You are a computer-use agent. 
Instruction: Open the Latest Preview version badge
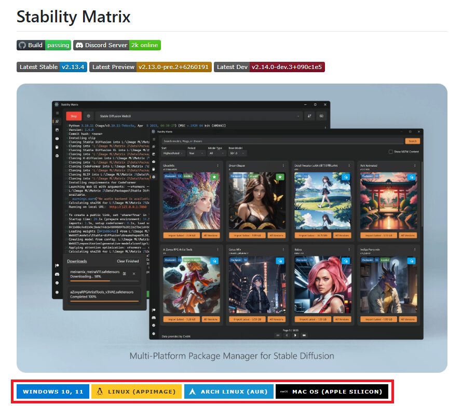[150, 67]
